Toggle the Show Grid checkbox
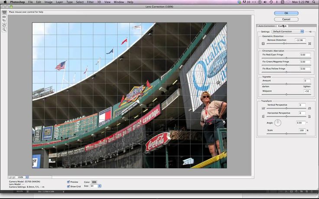The height and width of the screenshot is (199, 319). click(x=68, y=186)
